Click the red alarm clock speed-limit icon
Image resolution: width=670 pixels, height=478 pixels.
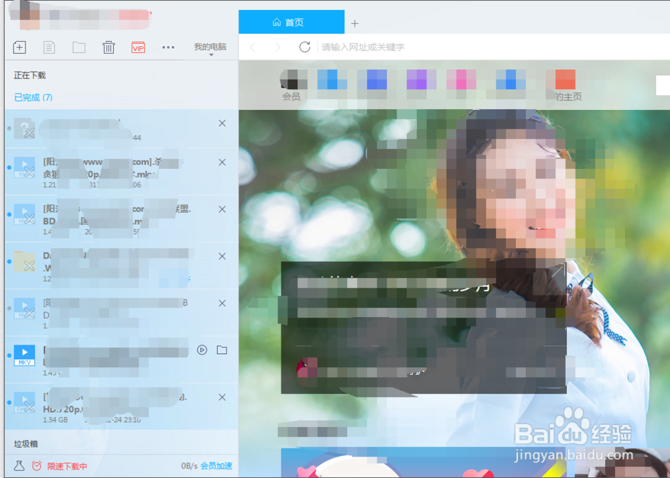click(x=37, y=466)
